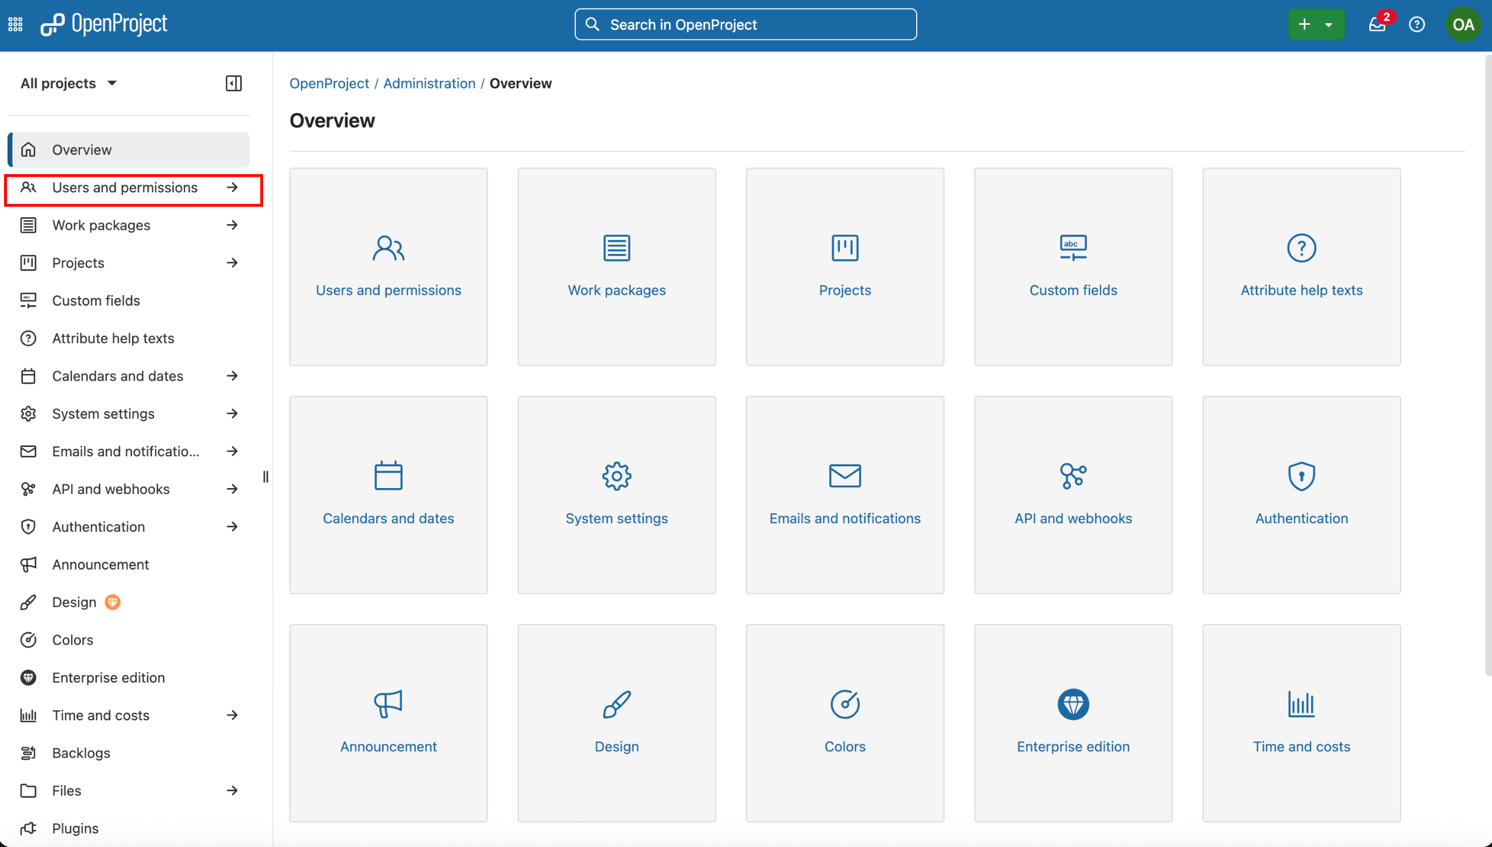Screen dimensions: 1492x847
Task: Open the Time and costs card link
Action: 1302,747
